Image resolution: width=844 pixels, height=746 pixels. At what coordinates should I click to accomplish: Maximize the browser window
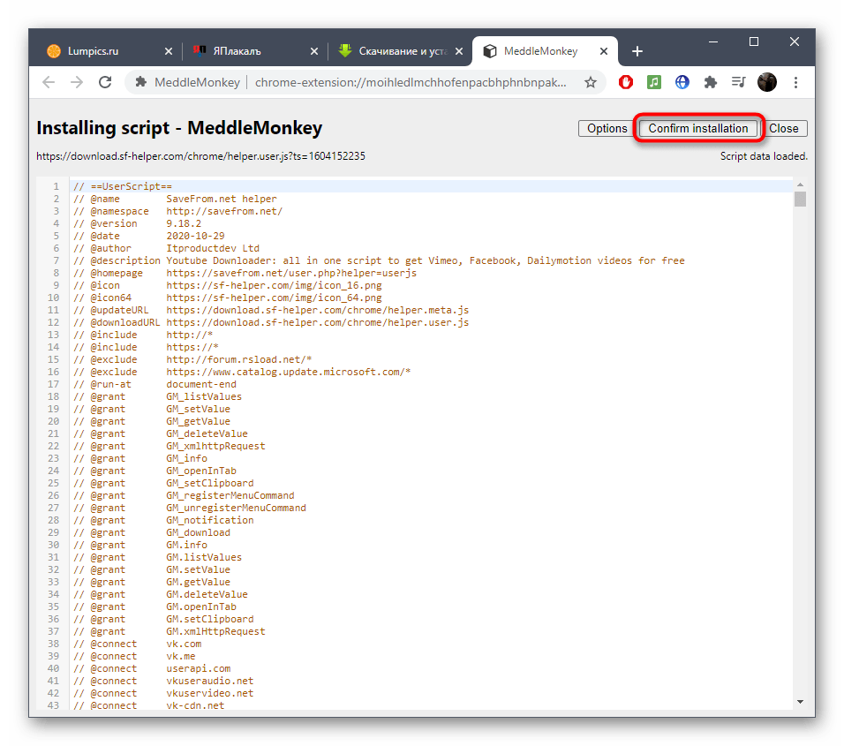pos(754,41)
